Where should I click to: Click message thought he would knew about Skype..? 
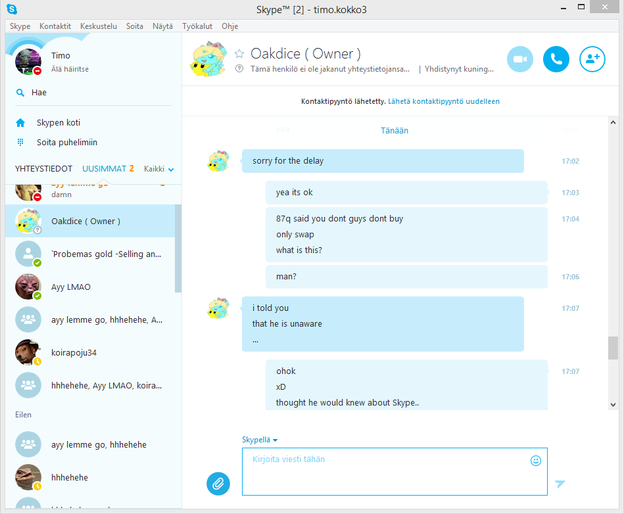[x=347, y=403]
